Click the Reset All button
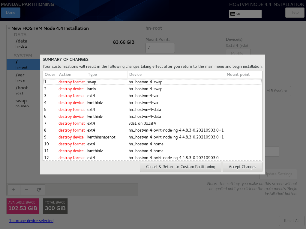Image resolution: width=306 pixels, height=229 pixels. [x=292, y=221]
